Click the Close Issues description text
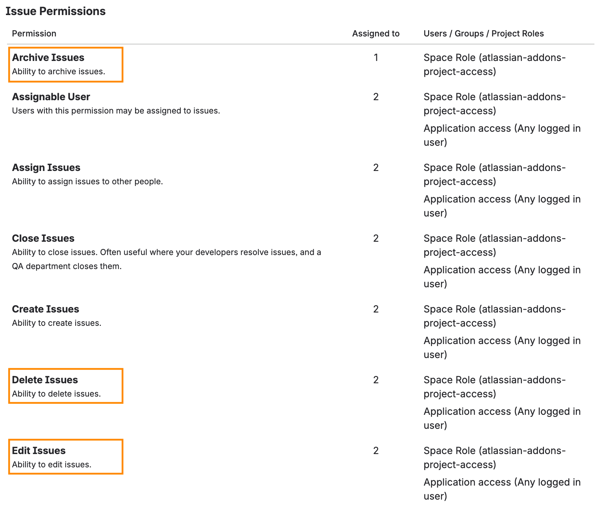 [166, 259]
